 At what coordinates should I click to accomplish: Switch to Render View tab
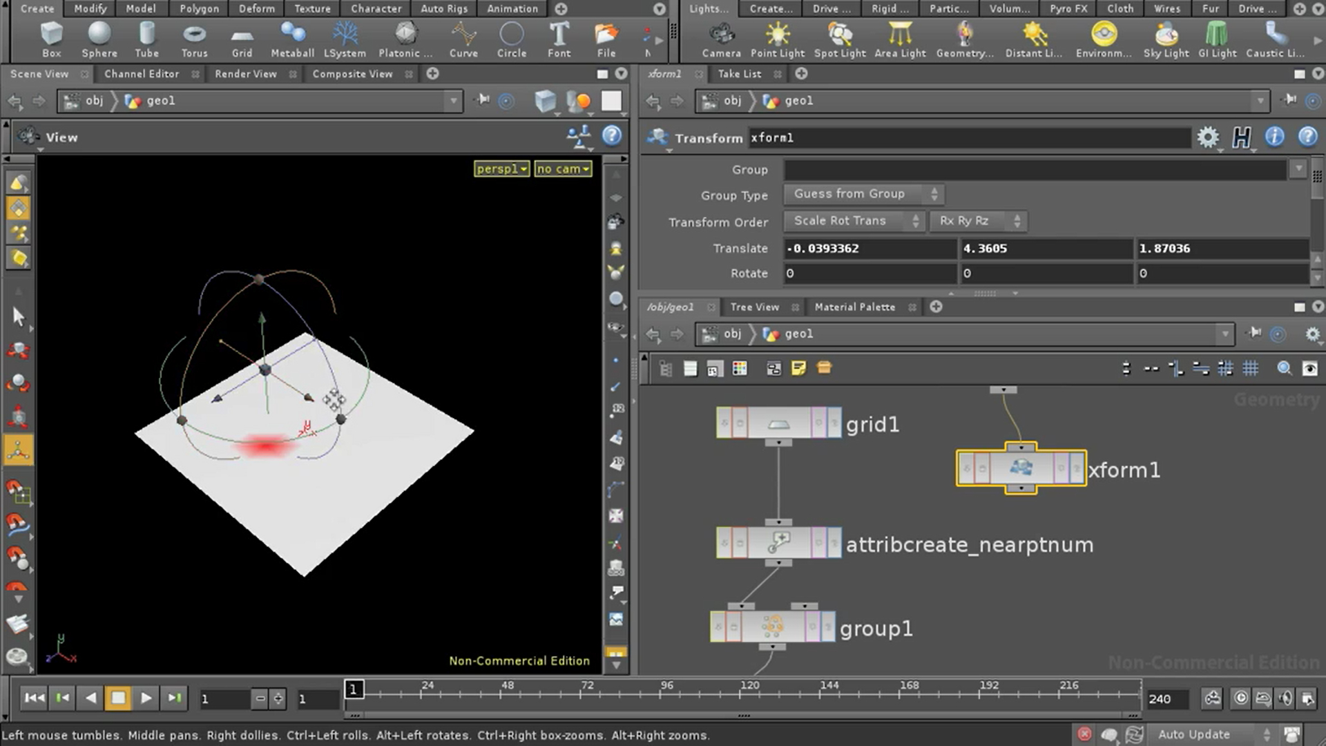click(245, 74)
